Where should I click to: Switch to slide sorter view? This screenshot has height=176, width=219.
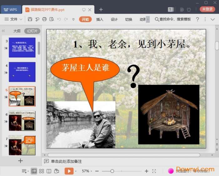click(x=41, y=171)
